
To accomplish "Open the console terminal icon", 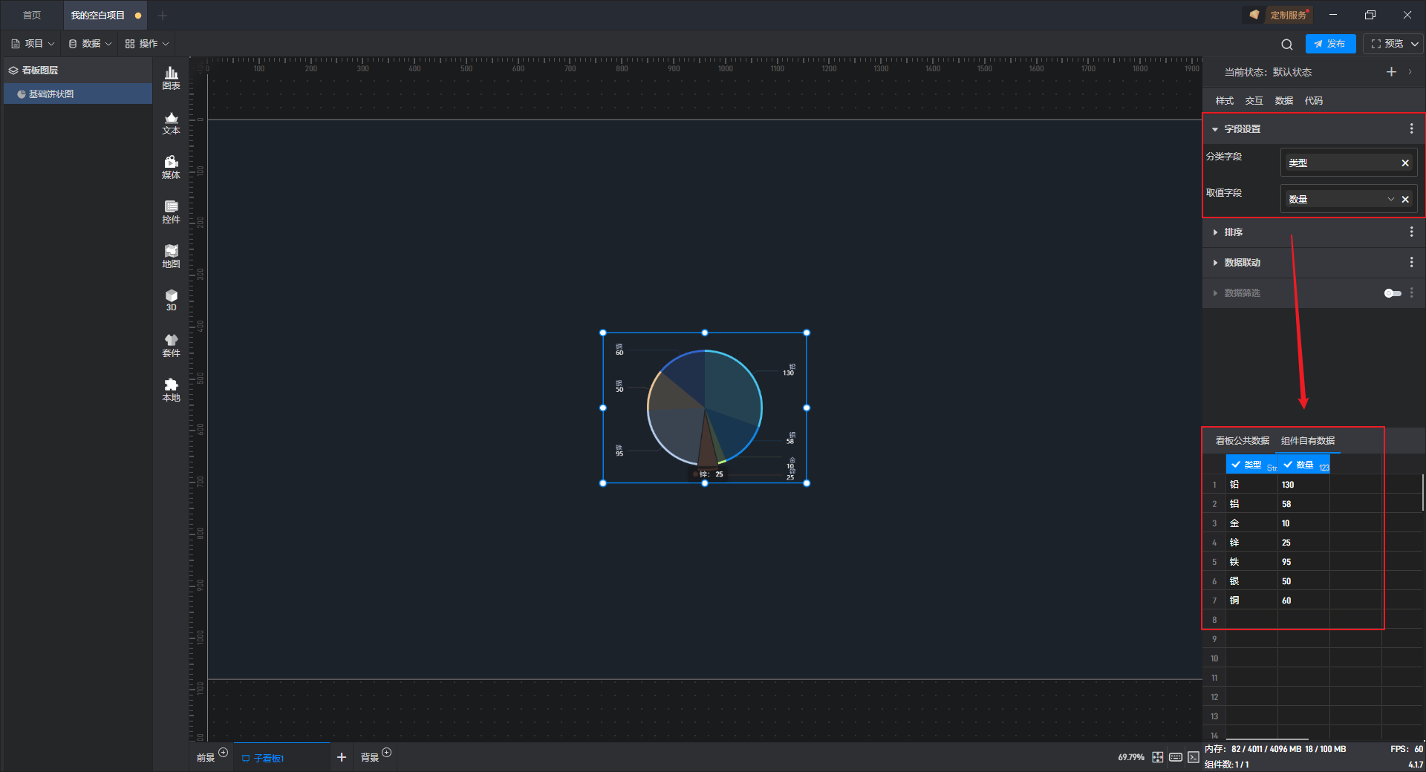I will coord(1194,757).
